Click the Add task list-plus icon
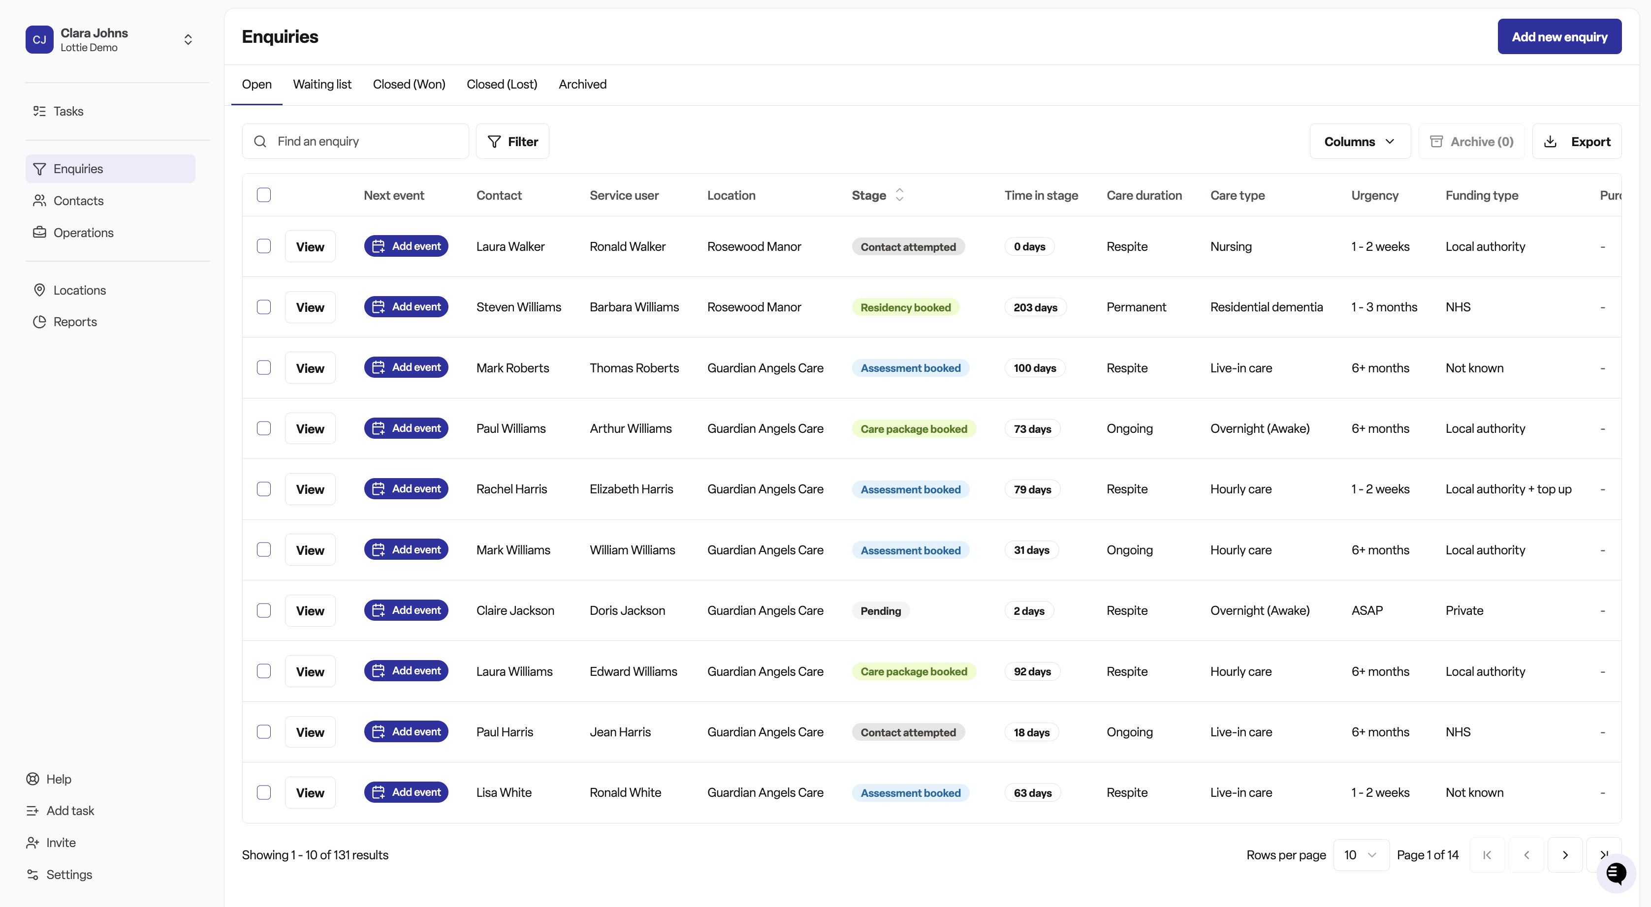The height and width of the screenshot is (907, 1651). click(32, 811)
